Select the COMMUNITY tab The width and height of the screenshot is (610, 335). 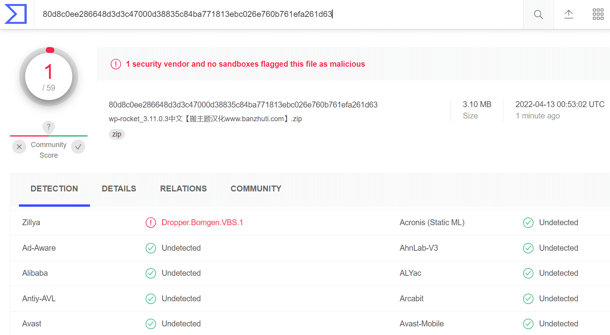tap(256, 189)
